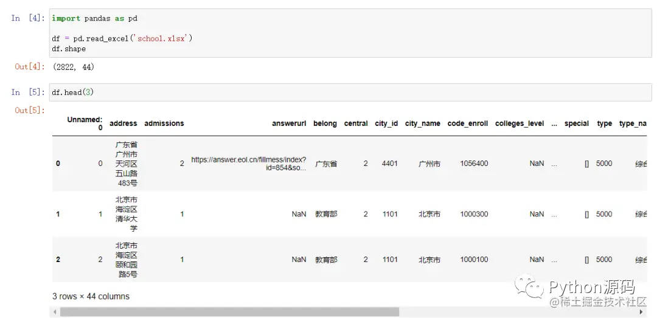
Task: Click the answer.eol.cn URL cell
Action: [x=249, y=164]
